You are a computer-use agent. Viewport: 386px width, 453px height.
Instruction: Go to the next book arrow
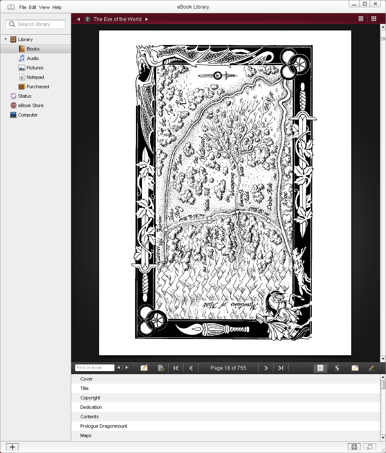pos(147,19)
